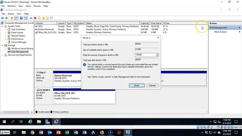
Task: Select Event Viewer in the tree
Action: [x=17, y=32]
